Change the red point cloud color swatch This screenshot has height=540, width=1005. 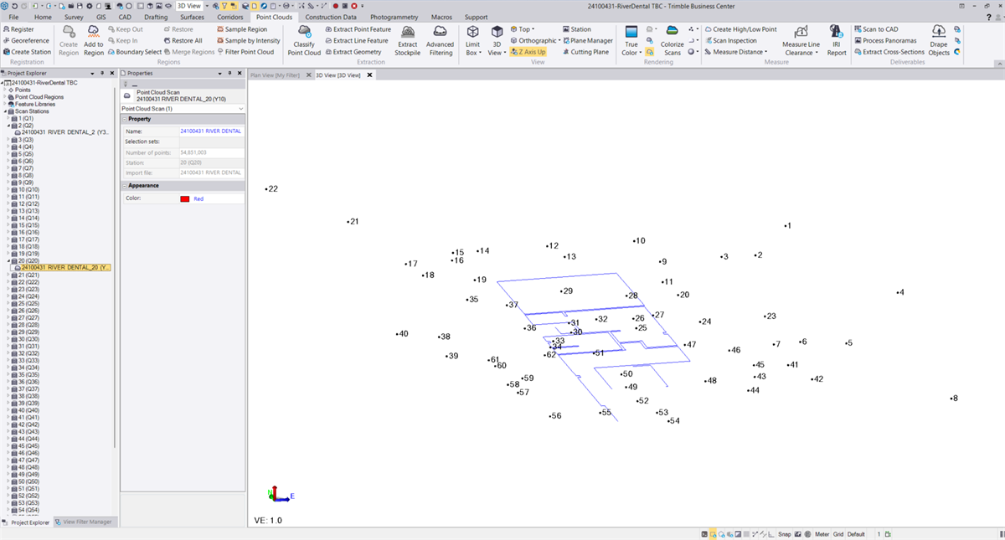(x=186, y=198)
